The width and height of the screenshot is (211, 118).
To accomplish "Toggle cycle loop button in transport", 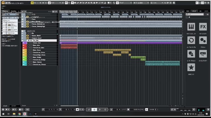I will (89, 109).
